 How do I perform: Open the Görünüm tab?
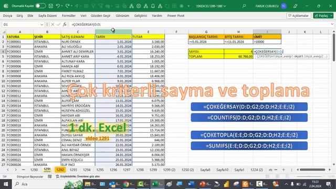[122, 16]
